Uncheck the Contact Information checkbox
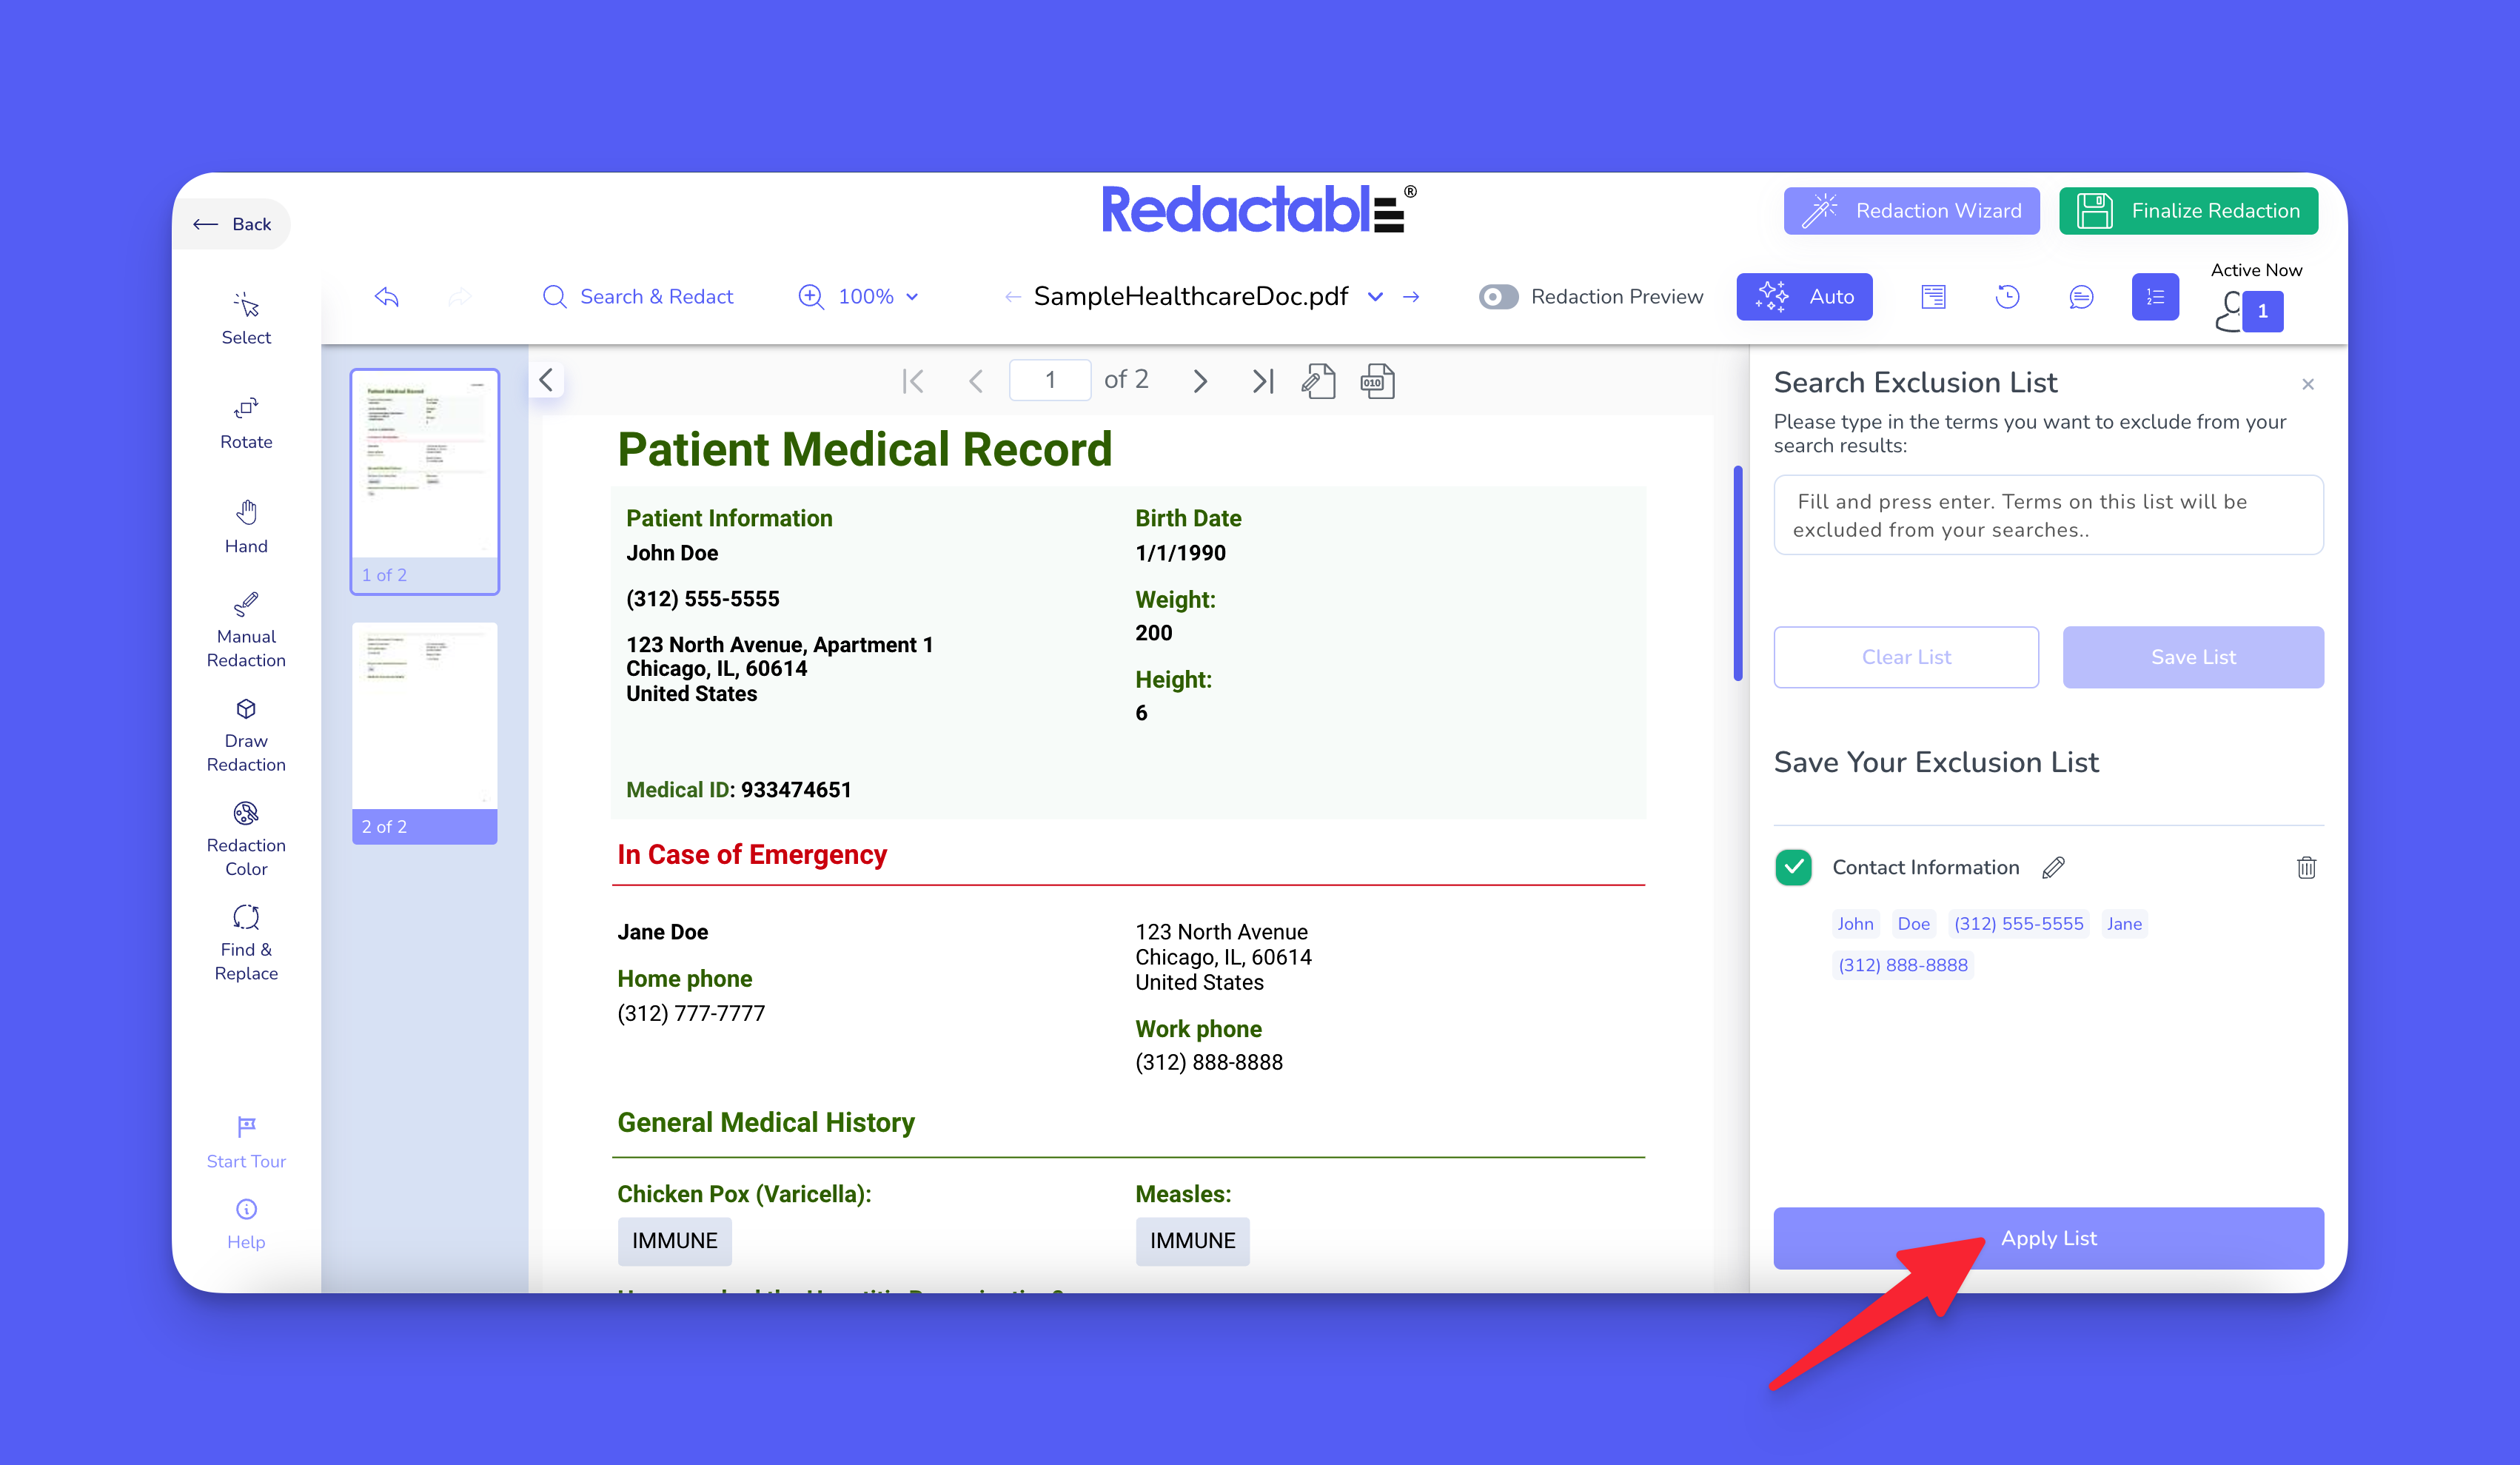2520x1465 pixels. point(1794,867)
